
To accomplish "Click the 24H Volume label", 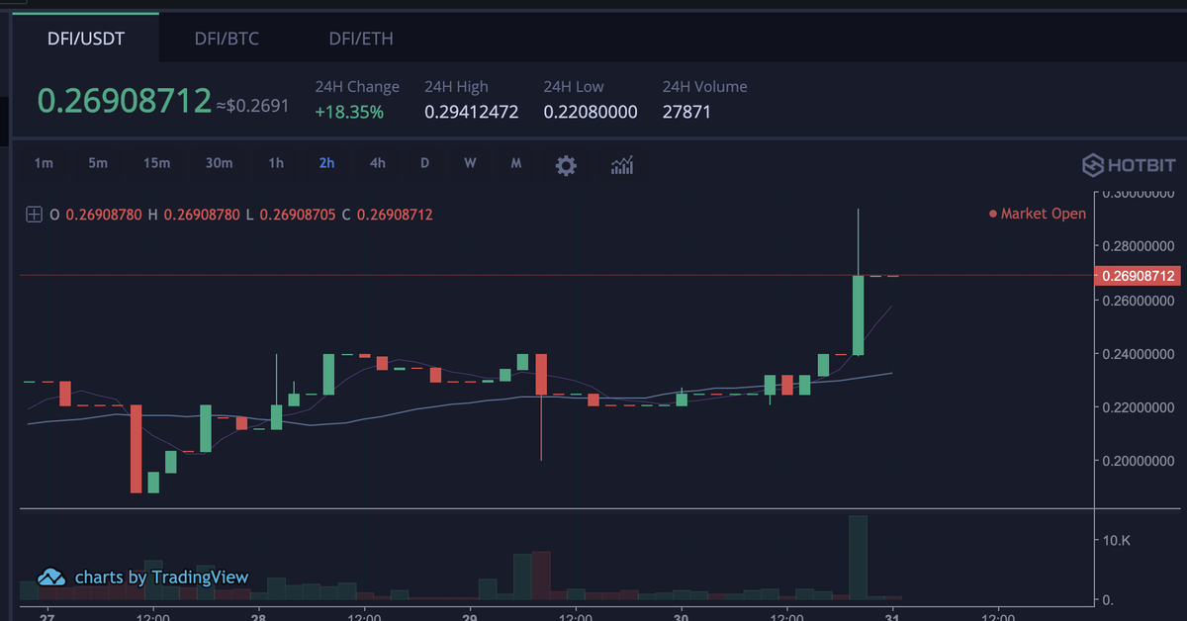I will pos(705,87).
